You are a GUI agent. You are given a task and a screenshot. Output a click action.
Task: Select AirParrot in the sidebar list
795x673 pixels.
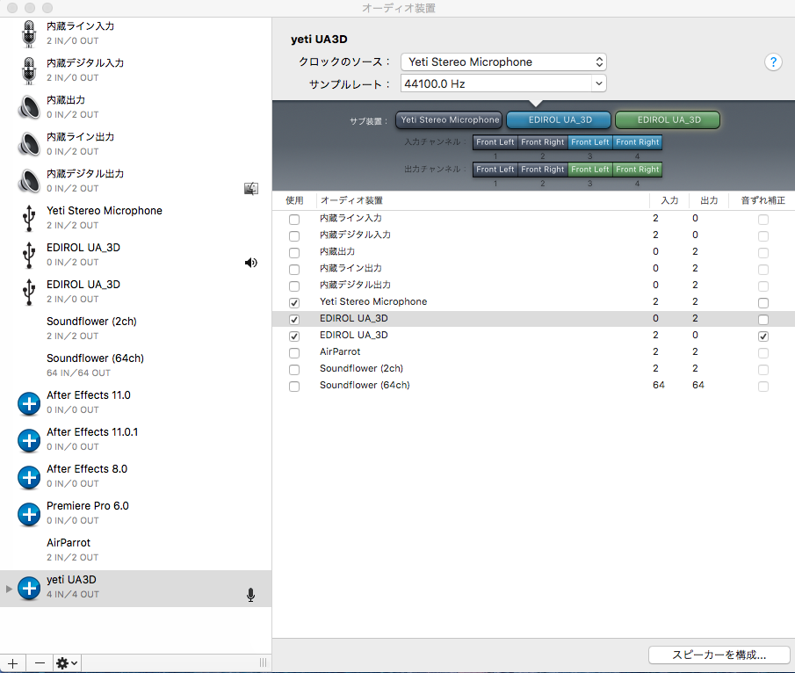135,550
